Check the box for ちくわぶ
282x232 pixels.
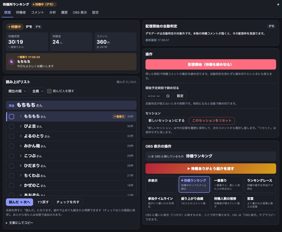tap(12, 176)
